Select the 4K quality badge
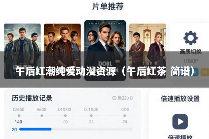 point(204,72)
